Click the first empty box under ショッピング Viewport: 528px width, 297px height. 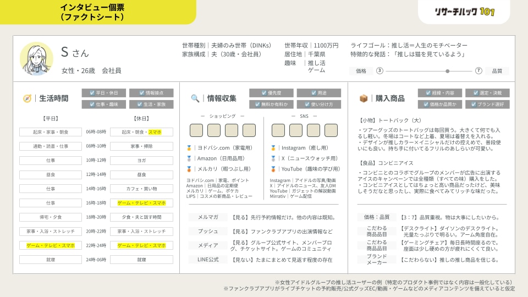click(x=196, y=130)
